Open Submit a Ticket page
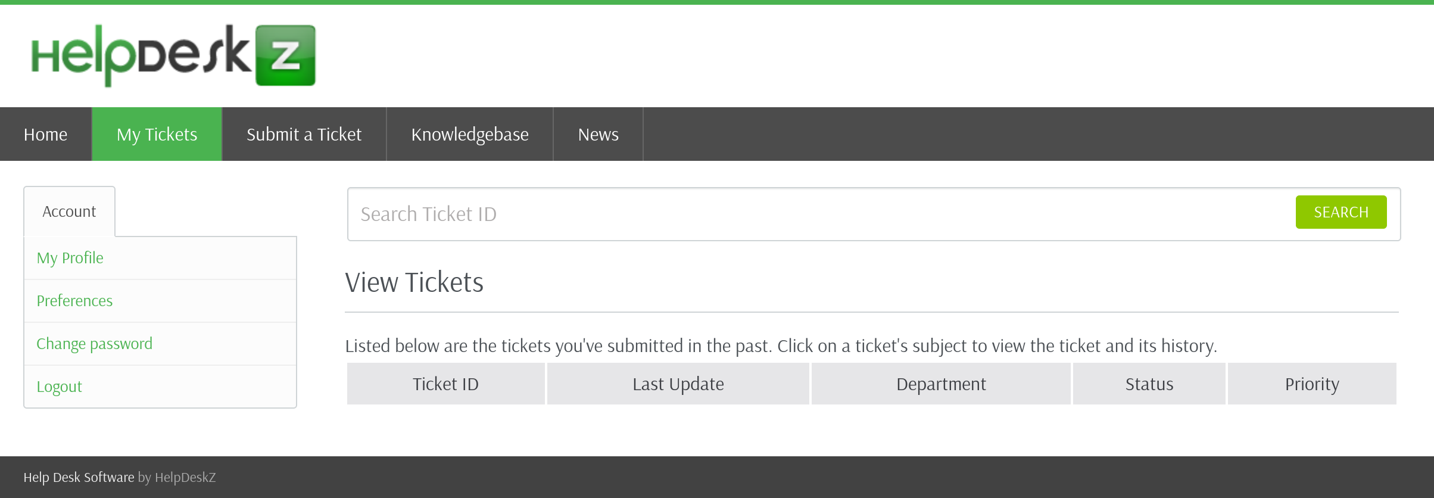Screen dimensions: 1434x498 point(304,135)
